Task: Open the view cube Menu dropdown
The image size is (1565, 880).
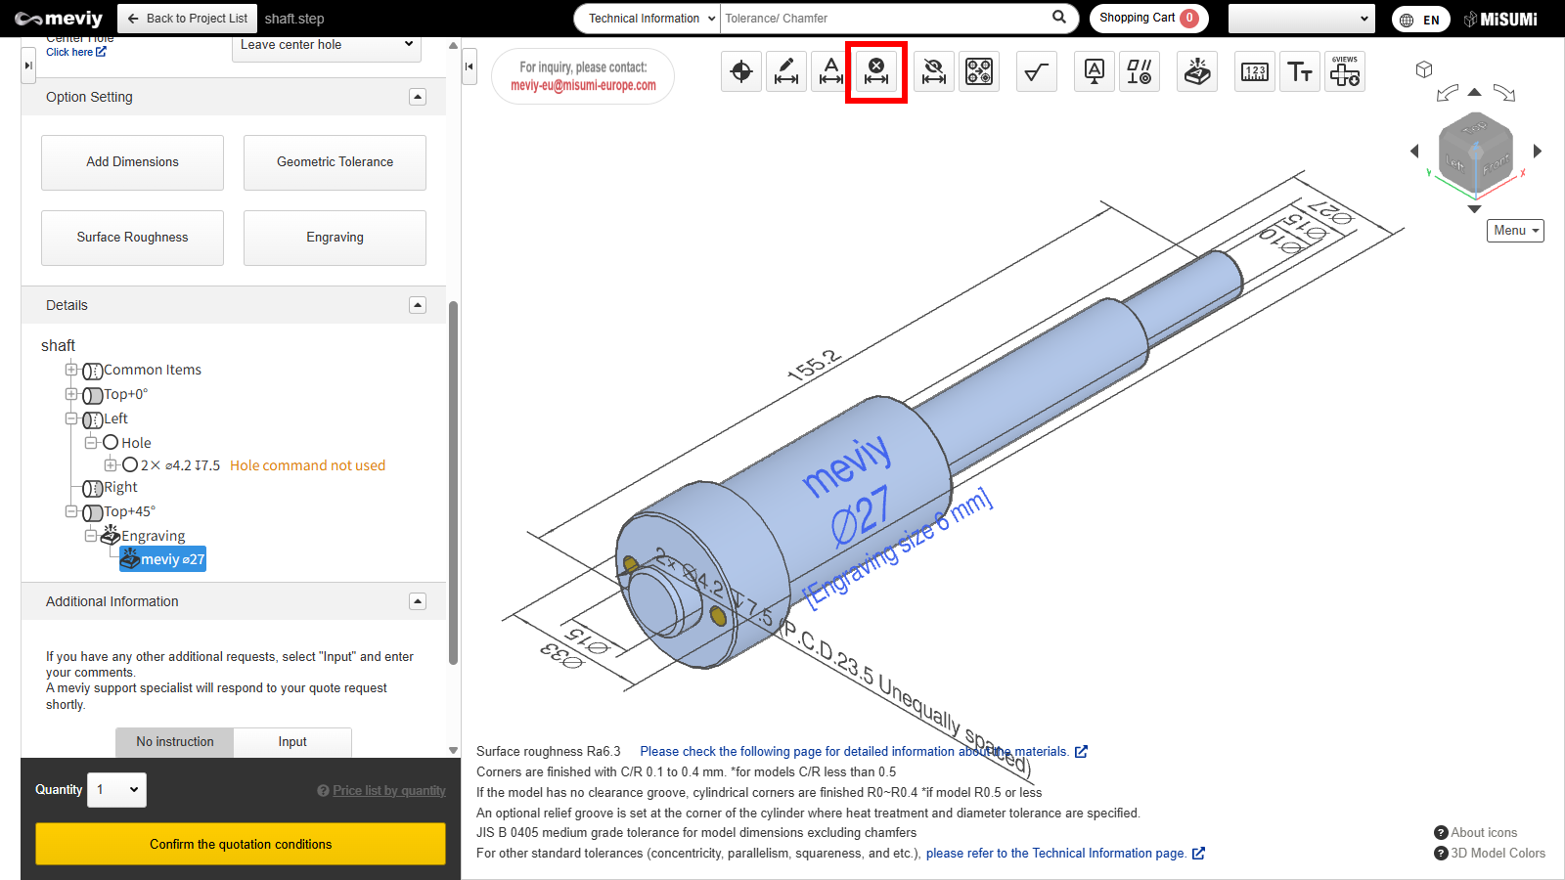Action: click(x=1515, y=231)
